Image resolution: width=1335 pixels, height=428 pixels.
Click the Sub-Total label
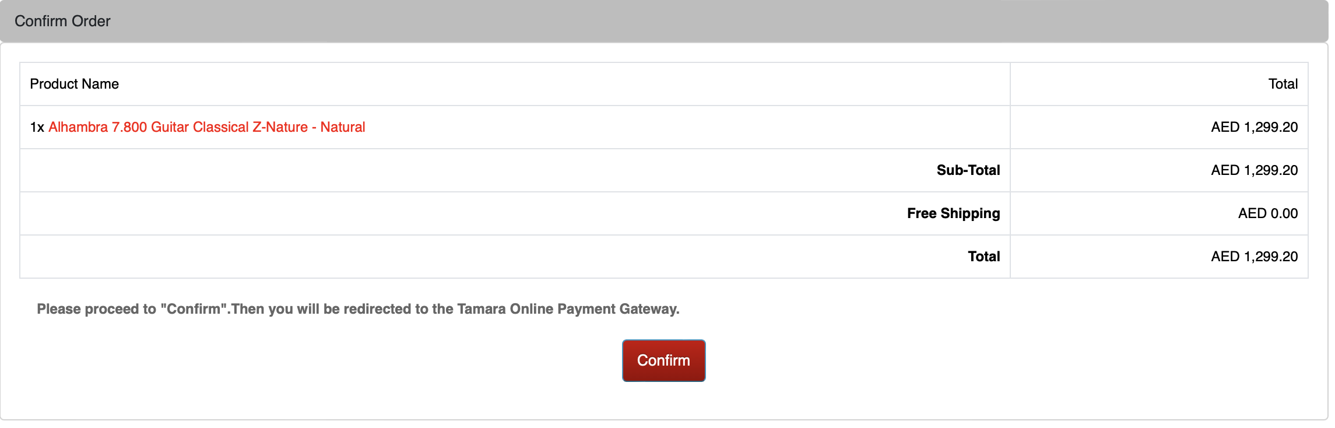(968, 170)
